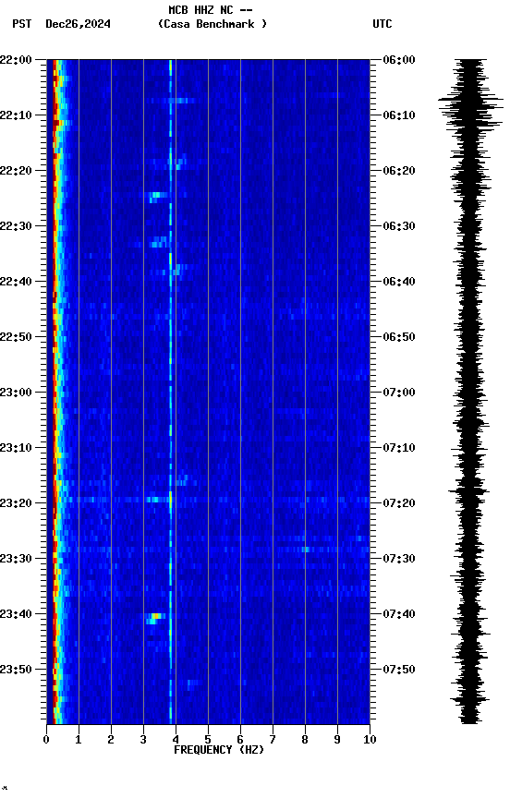
Task: Click the 'UTC' timezone label
Action: tap(382, 24)
